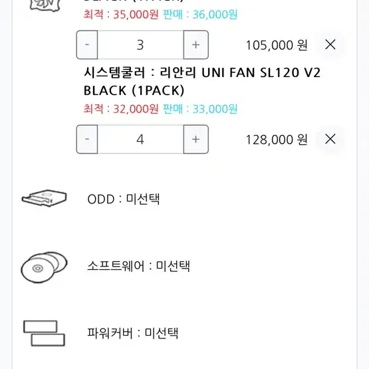Click the power cover rectangles icon
The height and width of the screenshot is (369, 369).
point(44,333)
